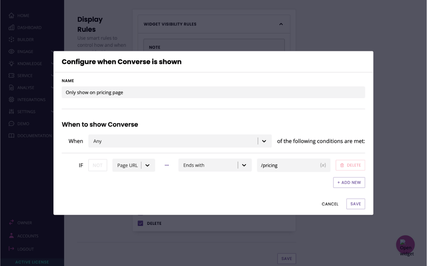This screenshot has width=427, height=266.
Task: Open the Demo menu item
Action: click(x=23, y=123)
